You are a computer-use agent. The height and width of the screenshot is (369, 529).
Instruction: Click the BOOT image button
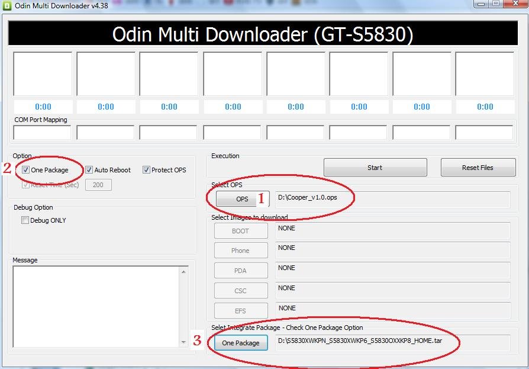click(x=241, y=231)
